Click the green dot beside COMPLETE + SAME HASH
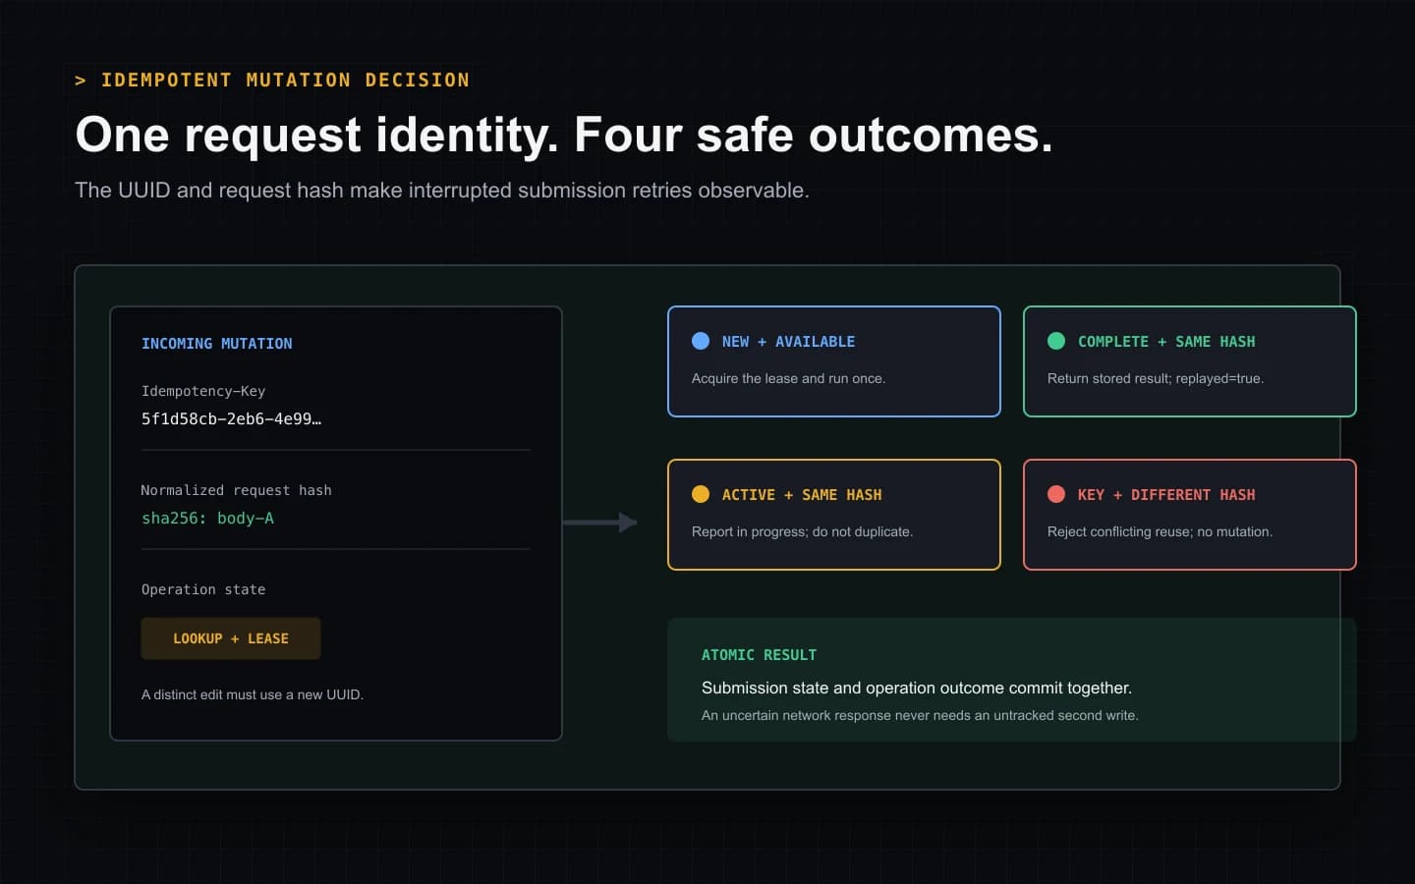The width and height of the screenshot is (1415, 884). pos(1056,341)
